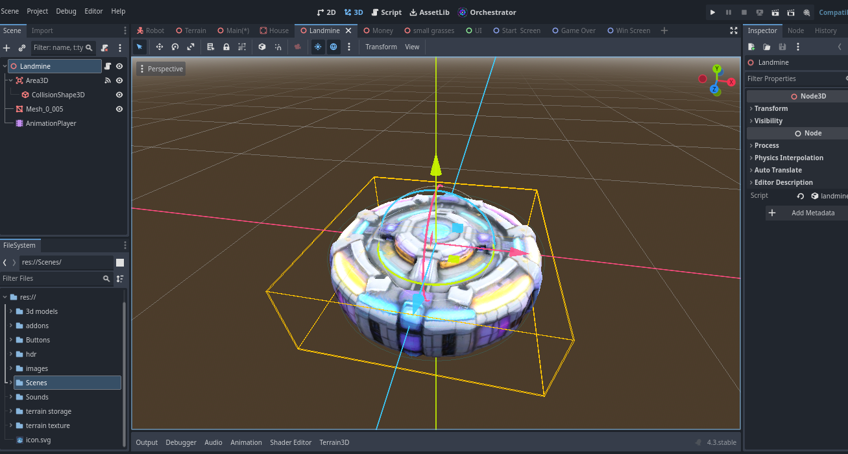Open sun and environment settings dots
The width and height of the screenshot is (848, 454).
click(x=349, y=47)
